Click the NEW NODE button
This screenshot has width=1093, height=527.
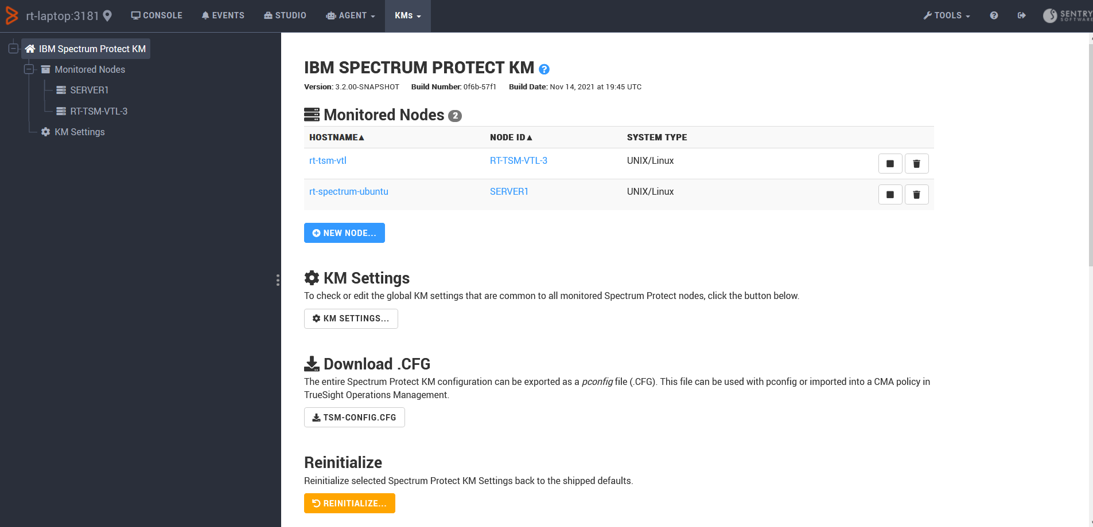tap(344, 233)
